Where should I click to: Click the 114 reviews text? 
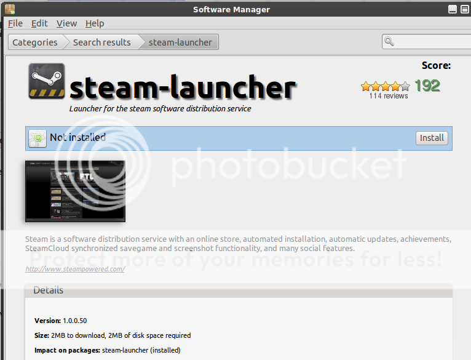pos(389,96)
